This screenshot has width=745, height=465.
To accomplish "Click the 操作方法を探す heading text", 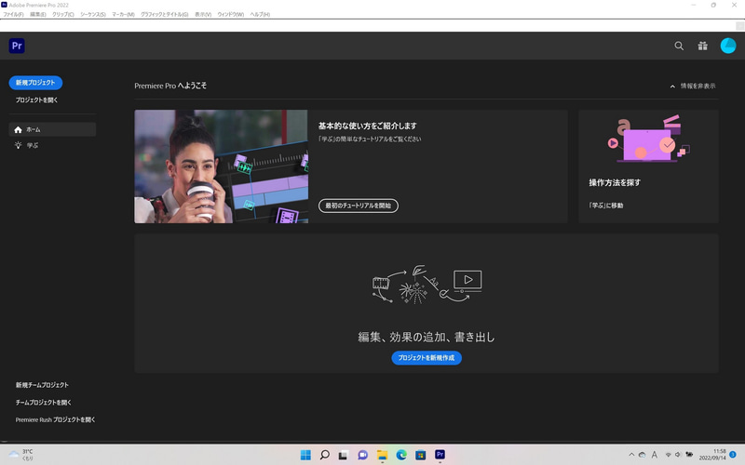I will click(615, 182).
